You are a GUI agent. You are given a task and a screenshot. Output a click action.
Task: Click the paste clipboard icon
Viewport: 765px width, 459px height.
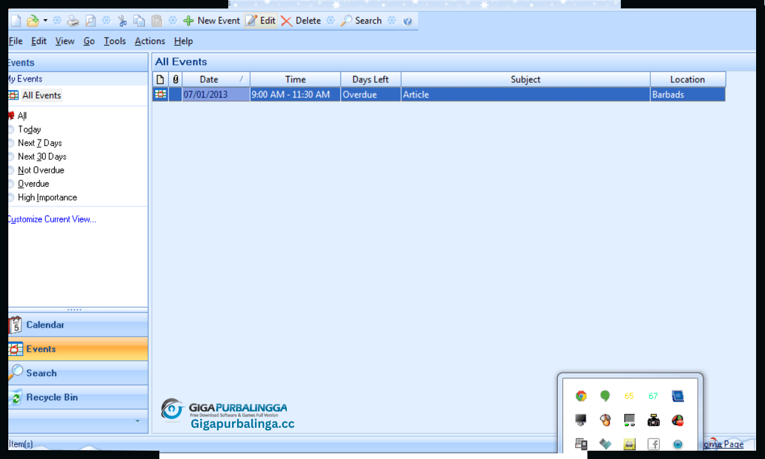tap(156, 20)
